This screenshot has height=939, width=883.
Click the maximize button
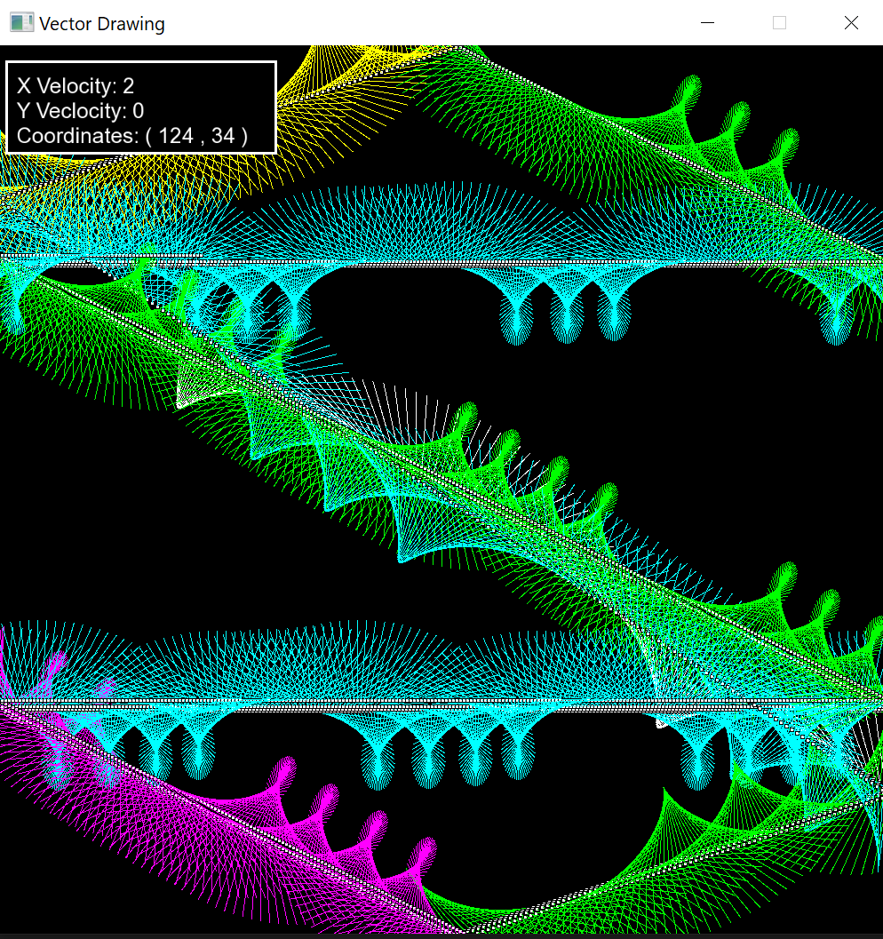[x=779, y=22]
